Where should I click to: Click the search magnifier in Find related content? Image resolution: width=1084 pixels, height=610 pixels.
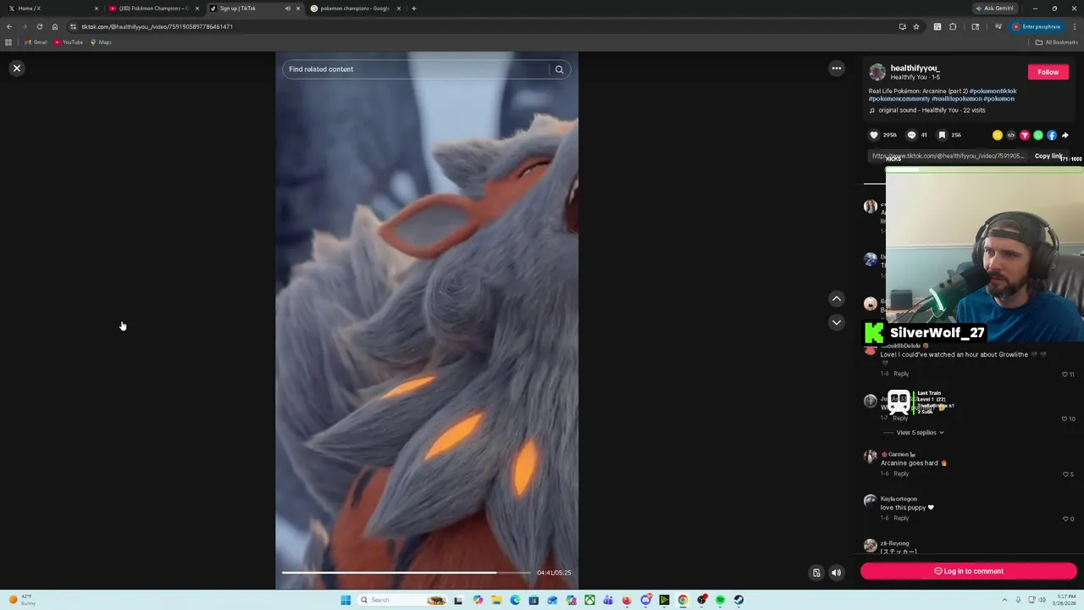[559, 69]
